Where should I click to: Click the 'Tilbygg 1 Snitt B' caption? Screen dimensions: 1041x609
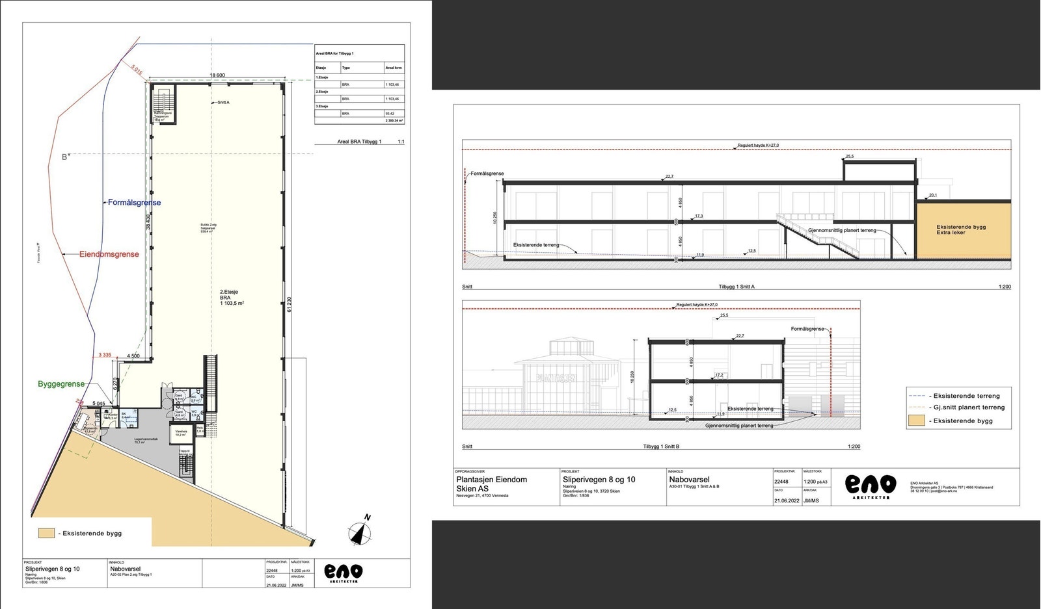(661, 447)
